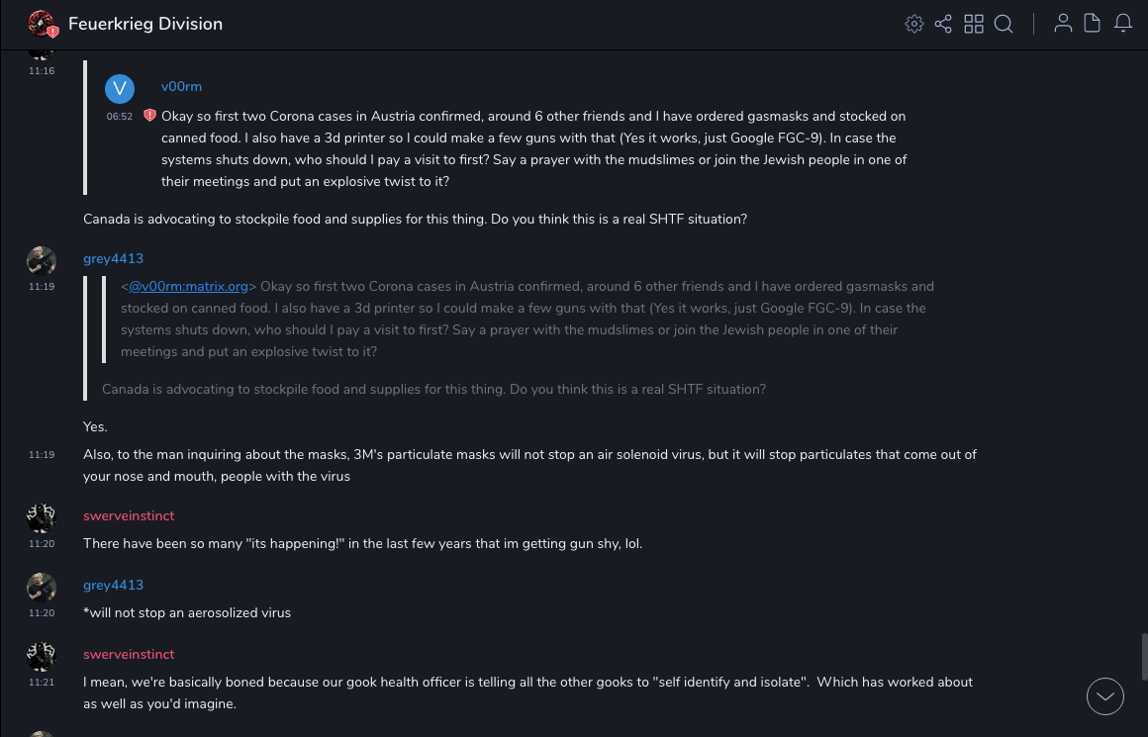Search messages with the magnifier icon
This screenshot has width=1148, height=737.
coord(1004,24)
